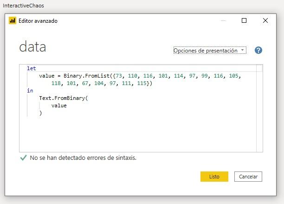Click the green syntax checkmark icon
This screenshot has width=284, height=204.
pyautogui.click(x=23, y=158)
